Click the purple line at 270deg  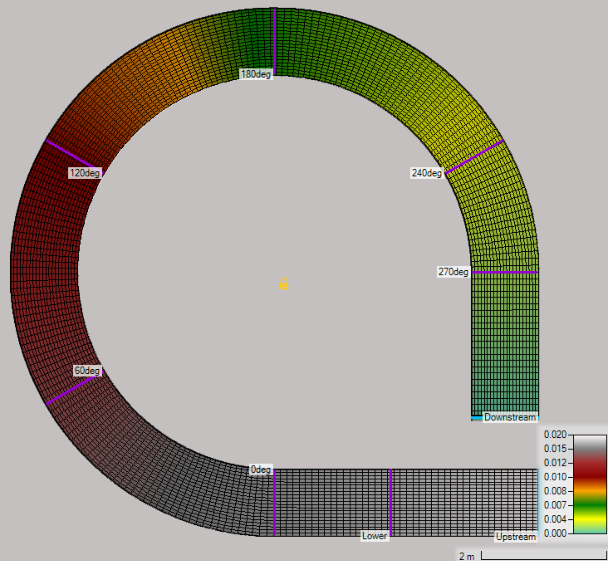click(504, 272)
